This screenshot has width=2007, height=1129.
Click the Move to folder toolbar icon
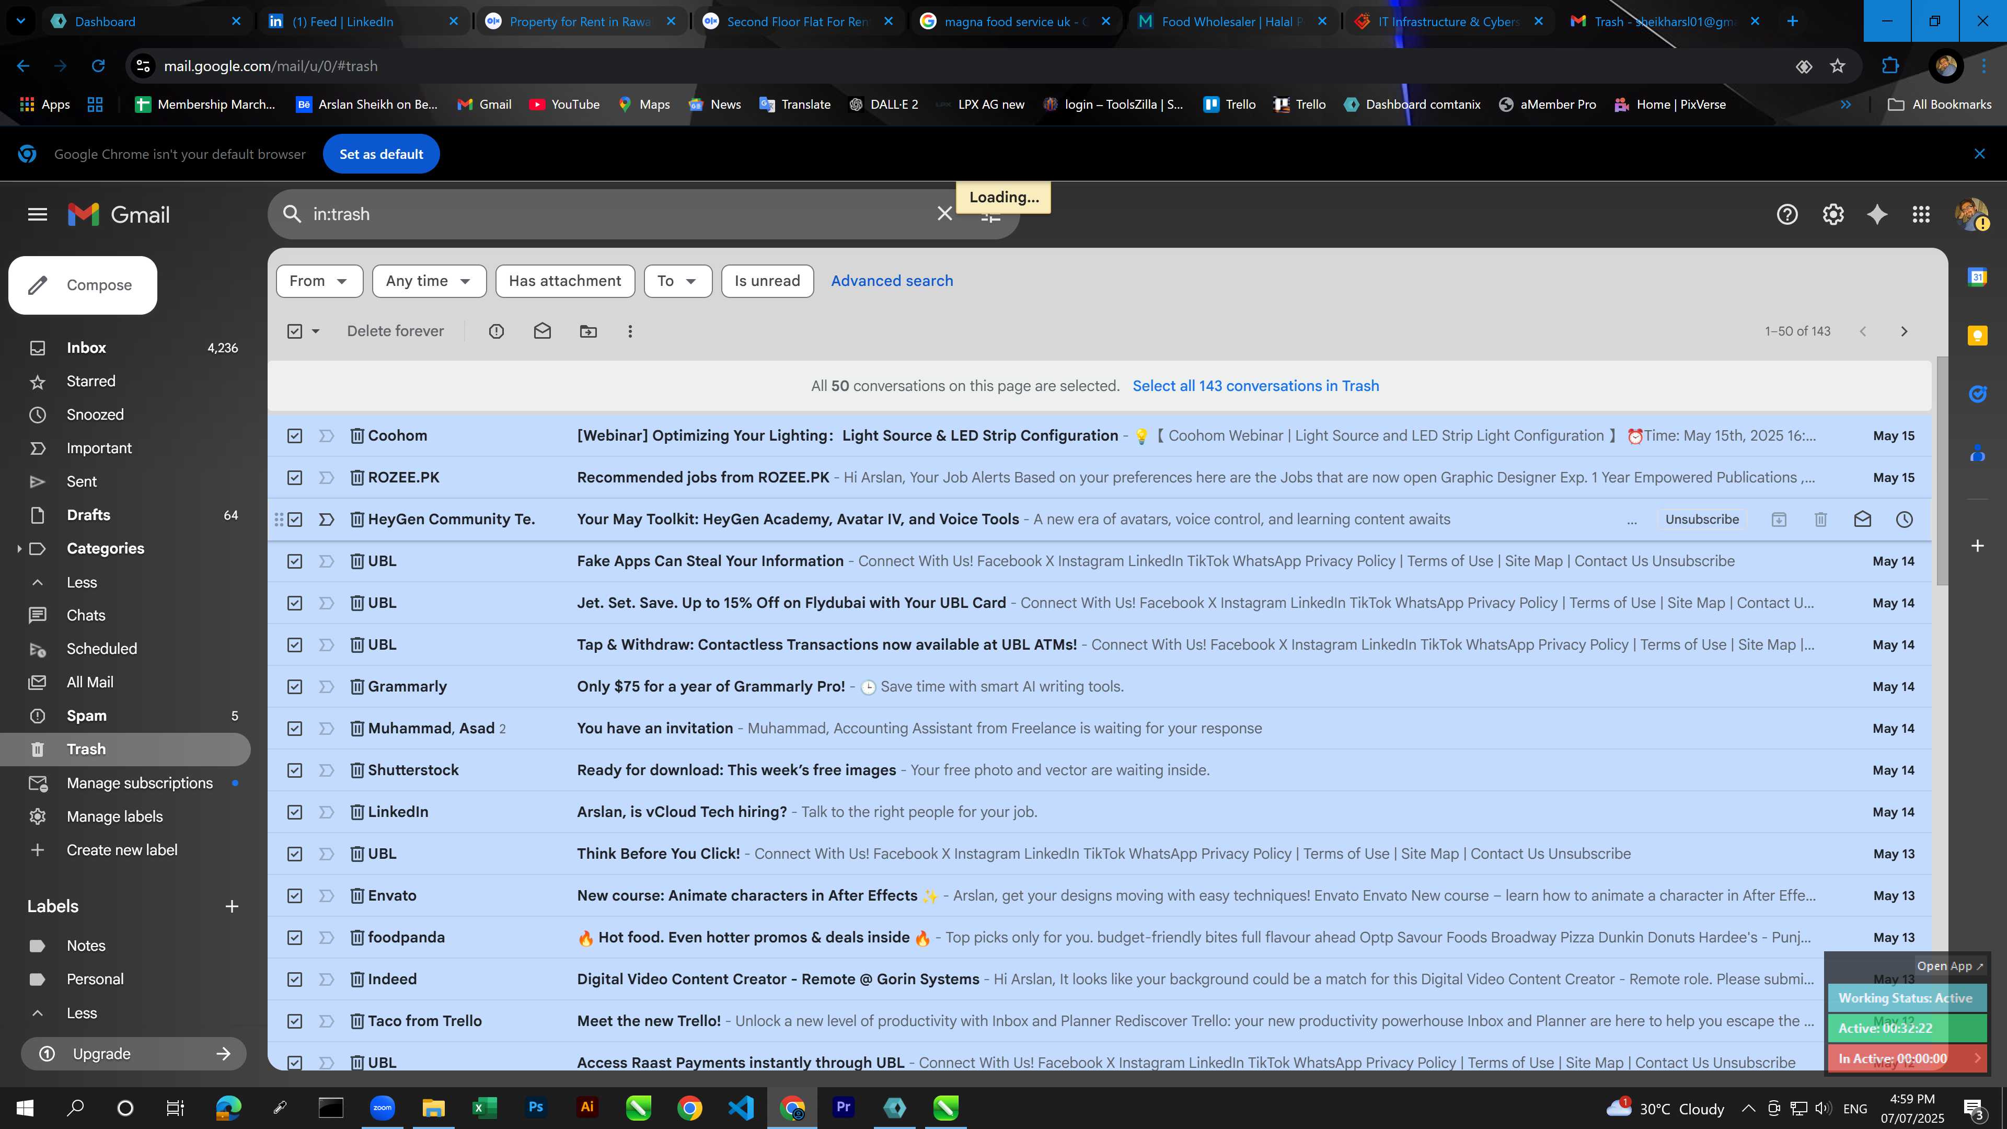588,331
